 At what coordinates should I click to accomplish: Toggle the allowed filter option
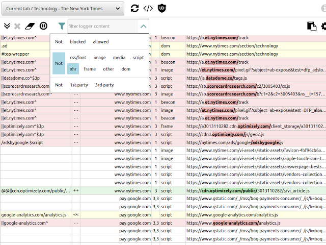click(101, 42)
